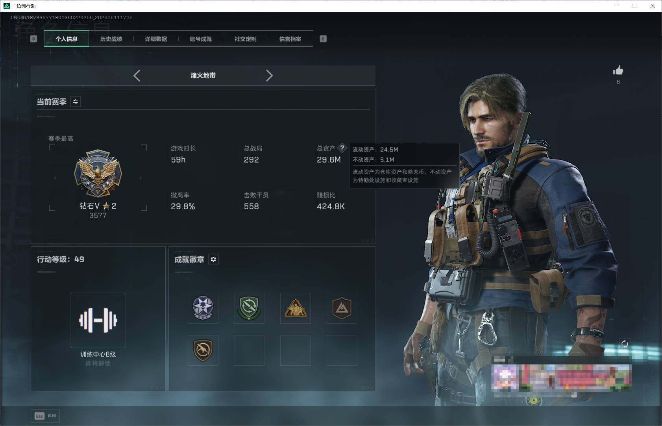Rotate character with the refresh icon
Image resolution: width=662 pixels, height=426 pixels.
tap(625, 344)
